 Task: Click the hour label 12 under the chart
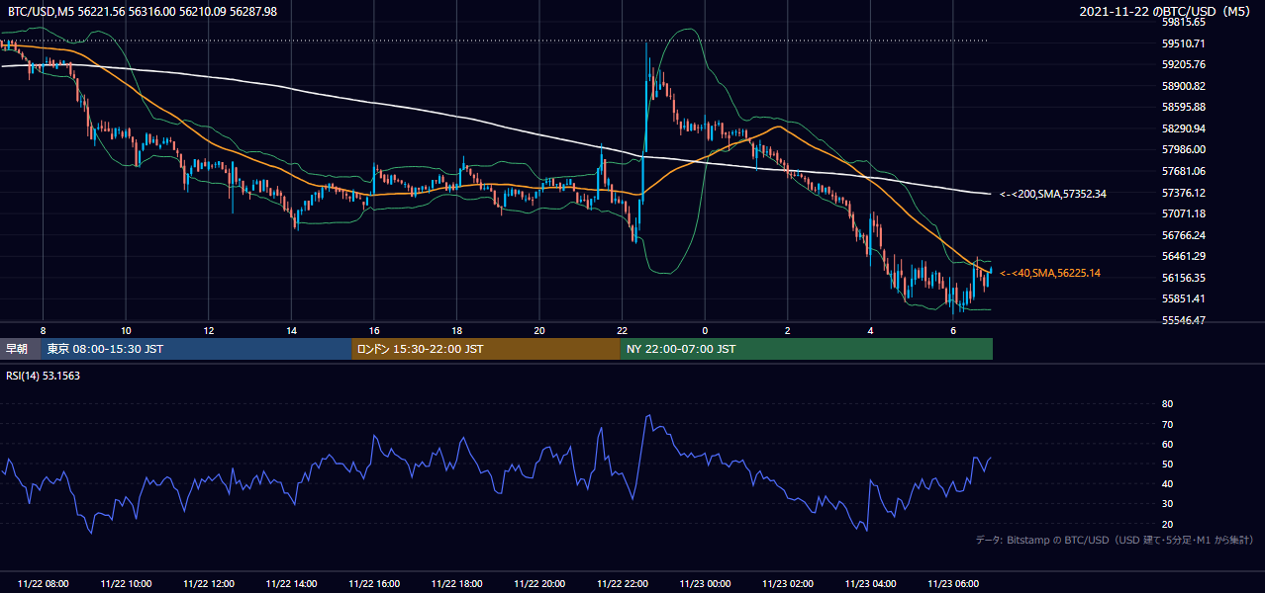click(209, 330)
